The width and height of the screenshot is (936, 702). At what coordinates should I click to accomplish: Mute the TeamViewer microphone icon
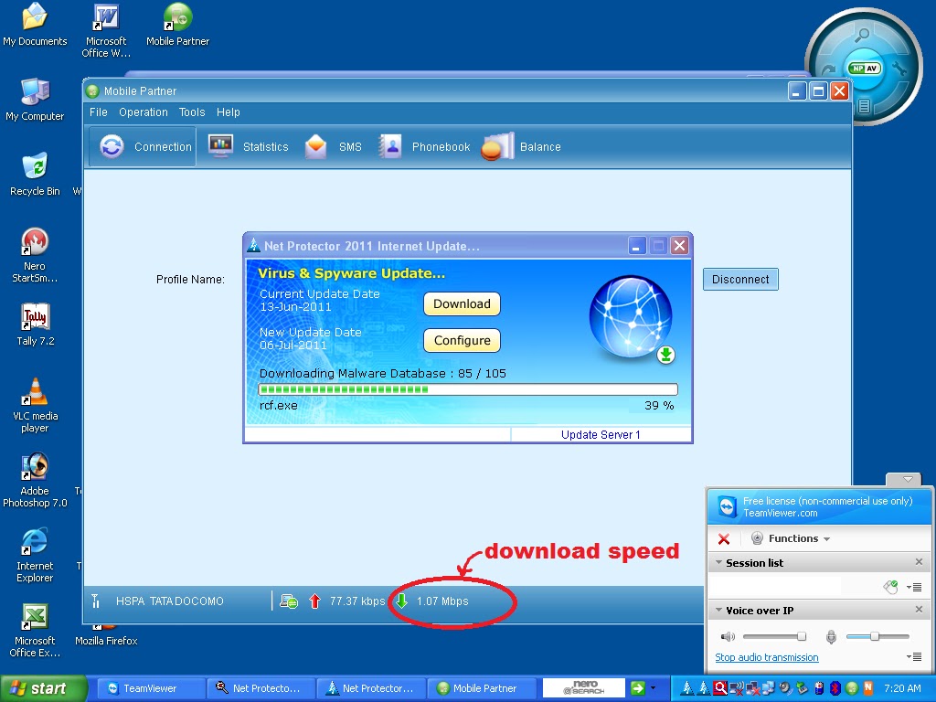click(831, 637)
